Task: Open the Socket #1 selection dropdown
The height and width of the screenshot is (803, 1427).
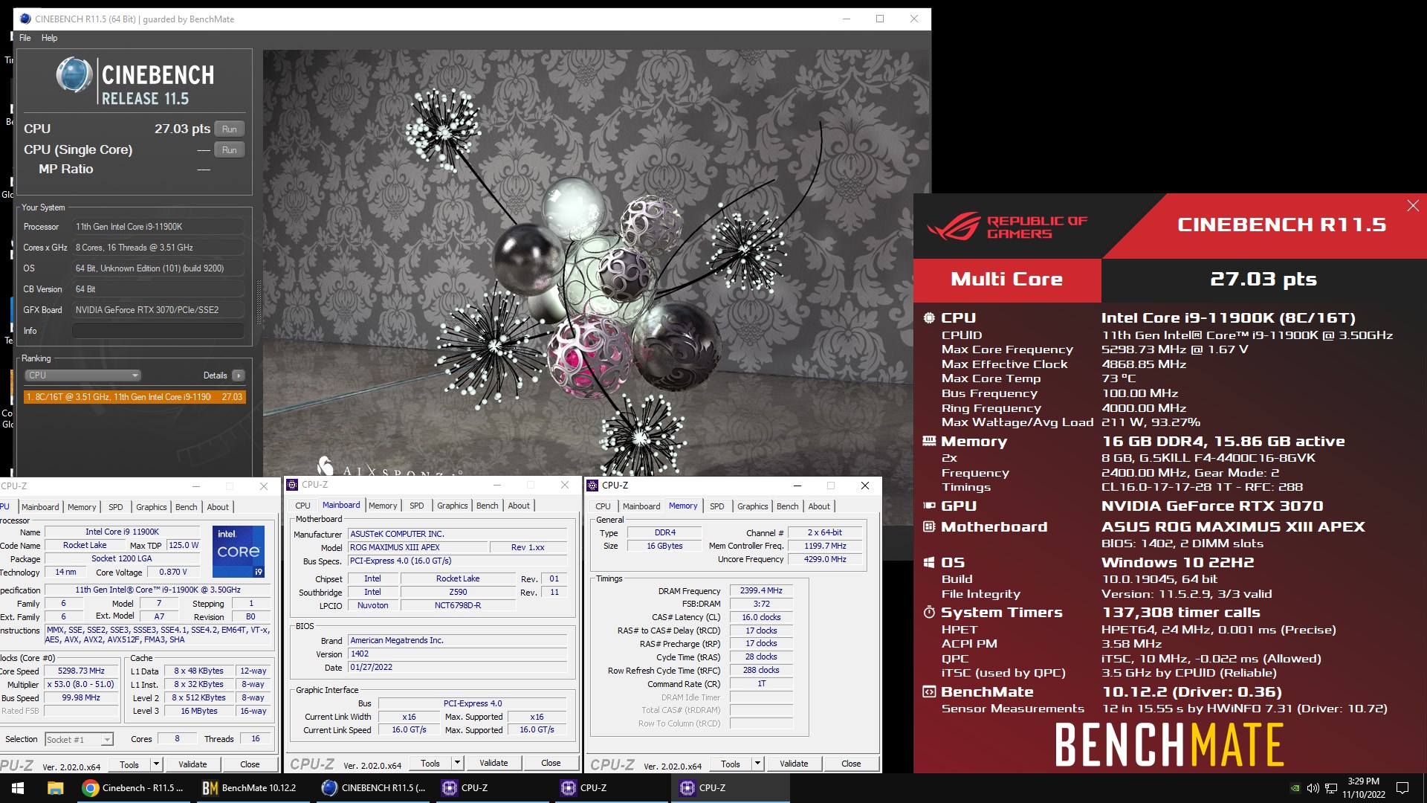Action: click(79, 740)
